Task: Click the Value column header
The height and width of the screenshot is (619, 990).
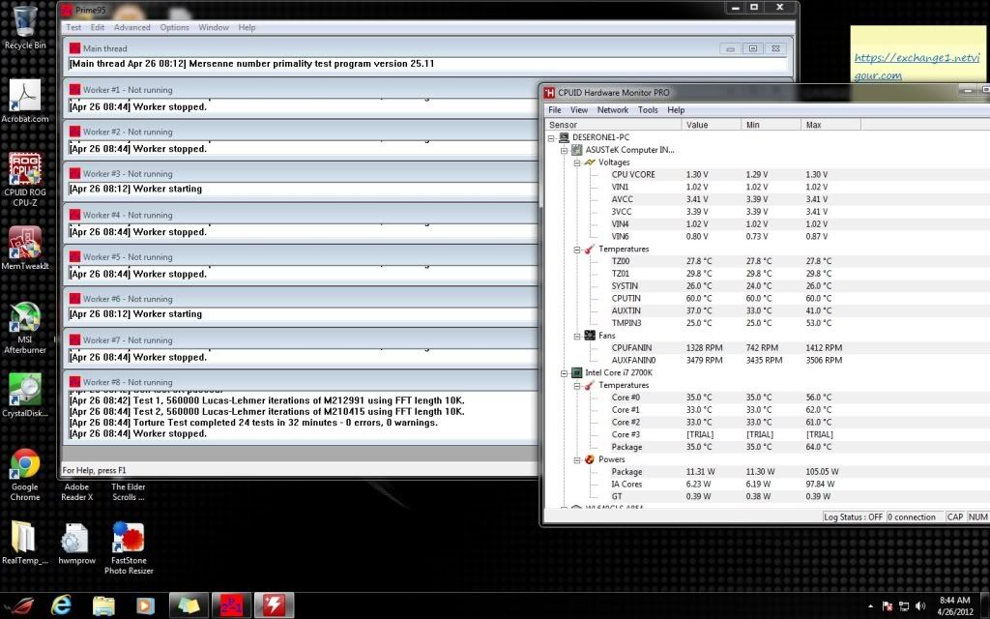Action: [712, 125]
